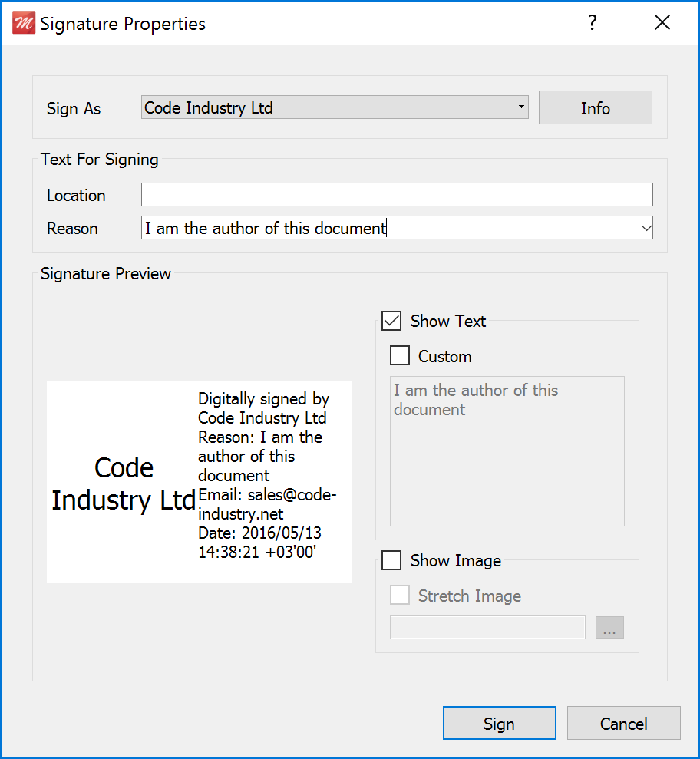Click the Info button
Viewport: 700px width, 759px height.
[595, 108]
